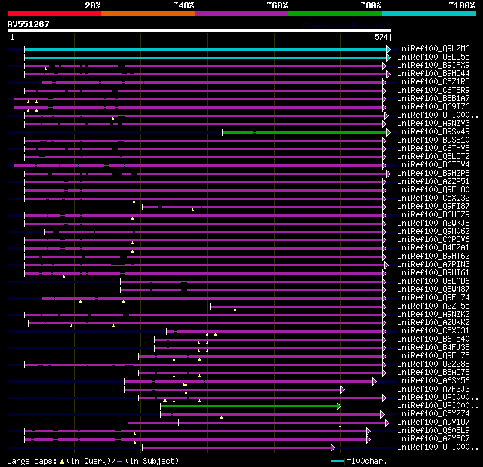
Task: Click UniRef100_C5YZ74 label
Action: [433, 414]
